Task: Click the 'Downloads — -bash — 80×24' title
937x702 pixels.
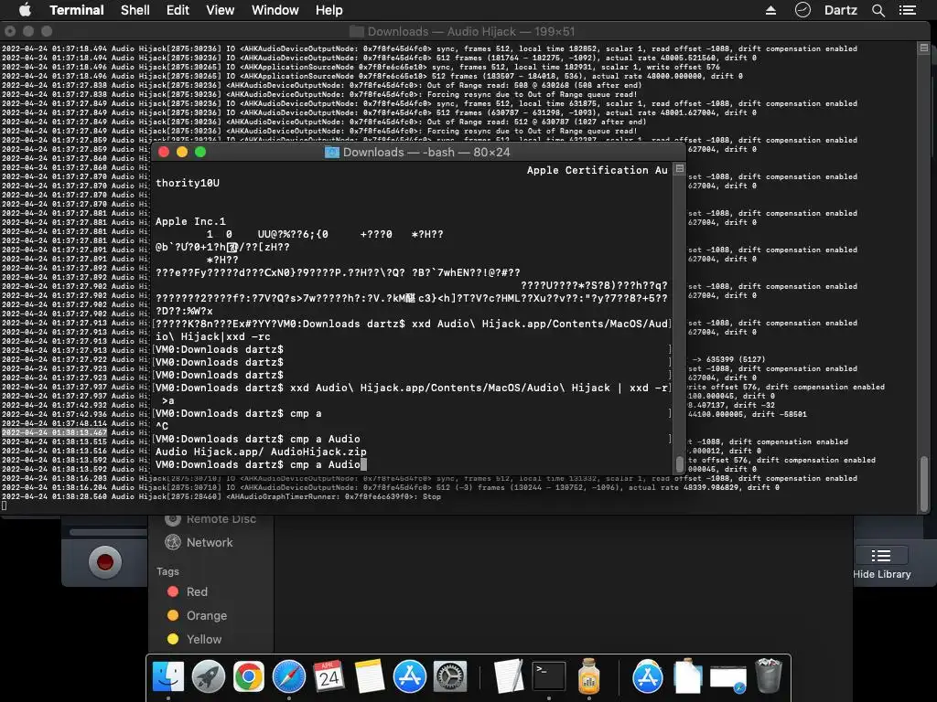Action: coord(426,153)
